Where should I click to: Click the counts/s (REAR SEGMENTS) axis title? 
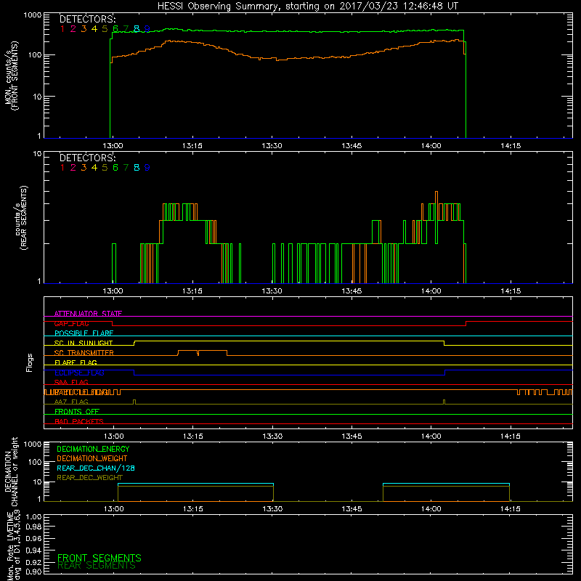[21, 218]
